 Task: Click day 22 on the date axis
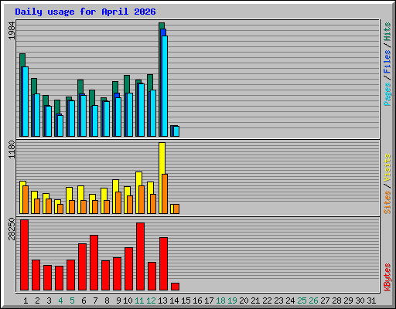tap(267, 301)
